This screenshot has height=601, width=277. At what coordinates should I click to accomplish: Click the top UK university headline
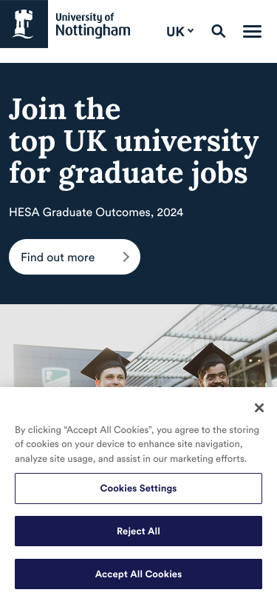click(134, 142)
